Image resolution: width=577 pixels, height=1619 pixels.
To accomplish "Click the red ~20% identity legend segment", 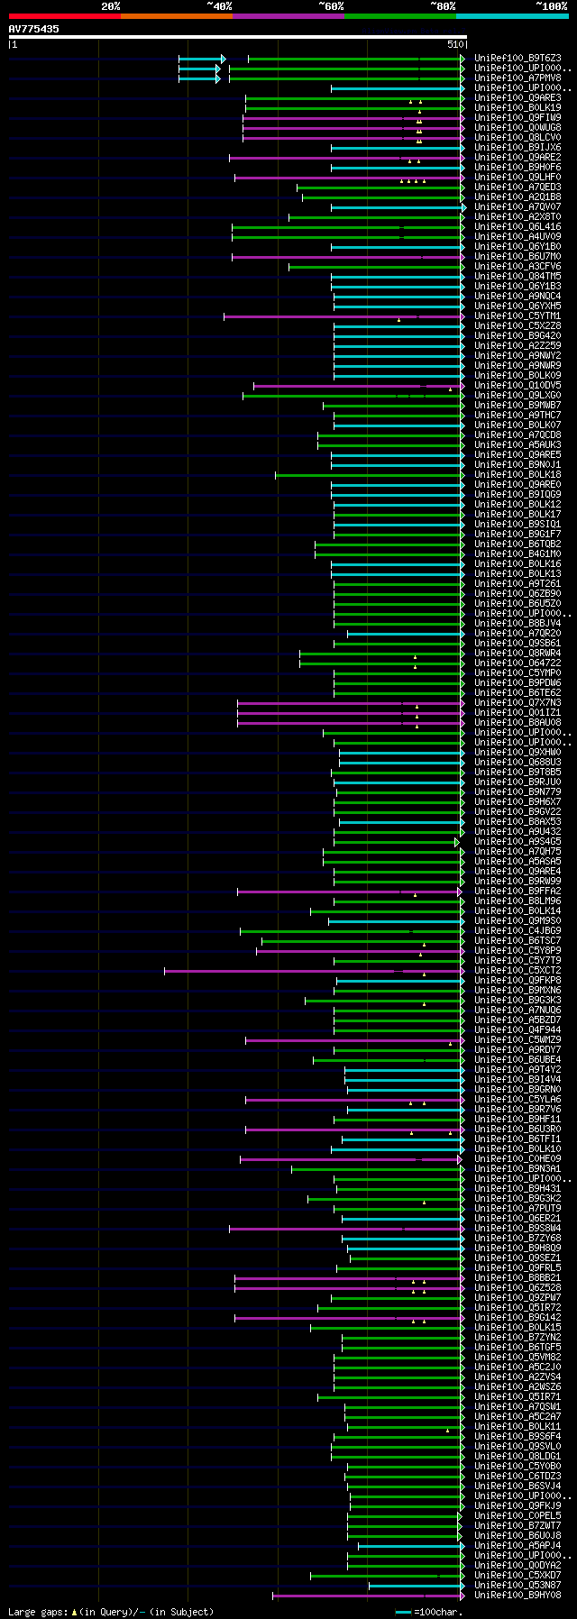I will 64,16.
